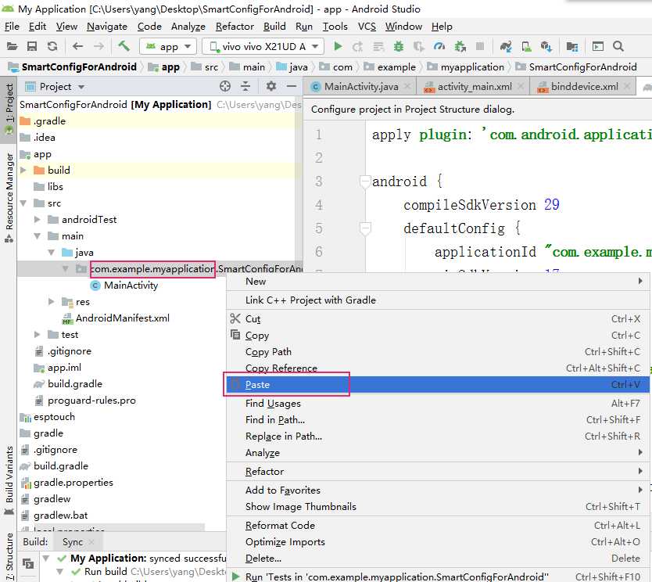Switch to the MainActivity.java editor tab
This screenshot has height=582, width=652.
pyautogui.click(x=360, y=87)
